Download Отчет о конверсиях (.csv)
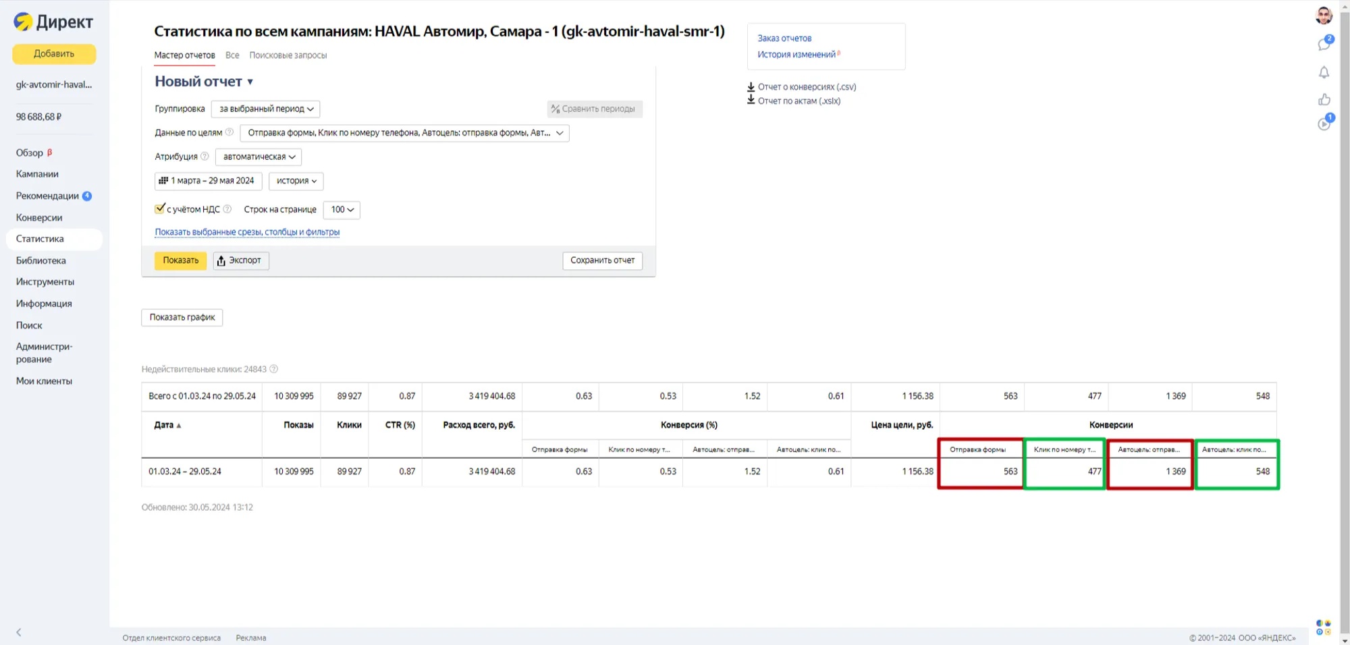This screenshot has height=645, width=1350. point(806,87)
